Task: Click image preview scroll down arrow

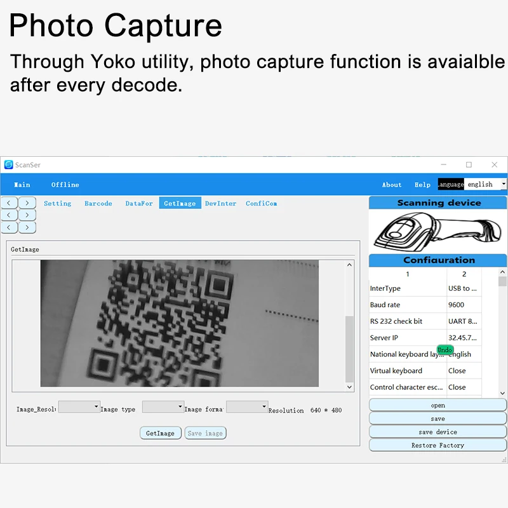Action: tap(349, 387)
